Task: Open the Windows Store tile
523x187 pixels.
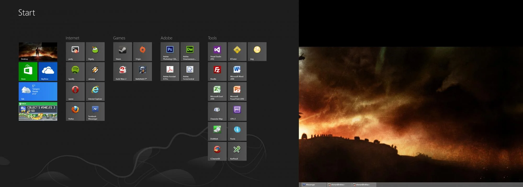Action: click(28, 71)
